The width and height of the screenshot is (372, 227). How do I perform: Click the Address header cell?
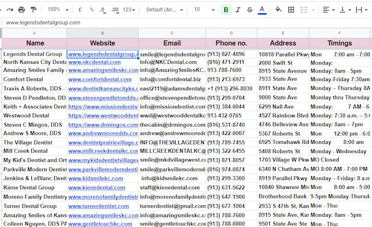pos(283,43)
